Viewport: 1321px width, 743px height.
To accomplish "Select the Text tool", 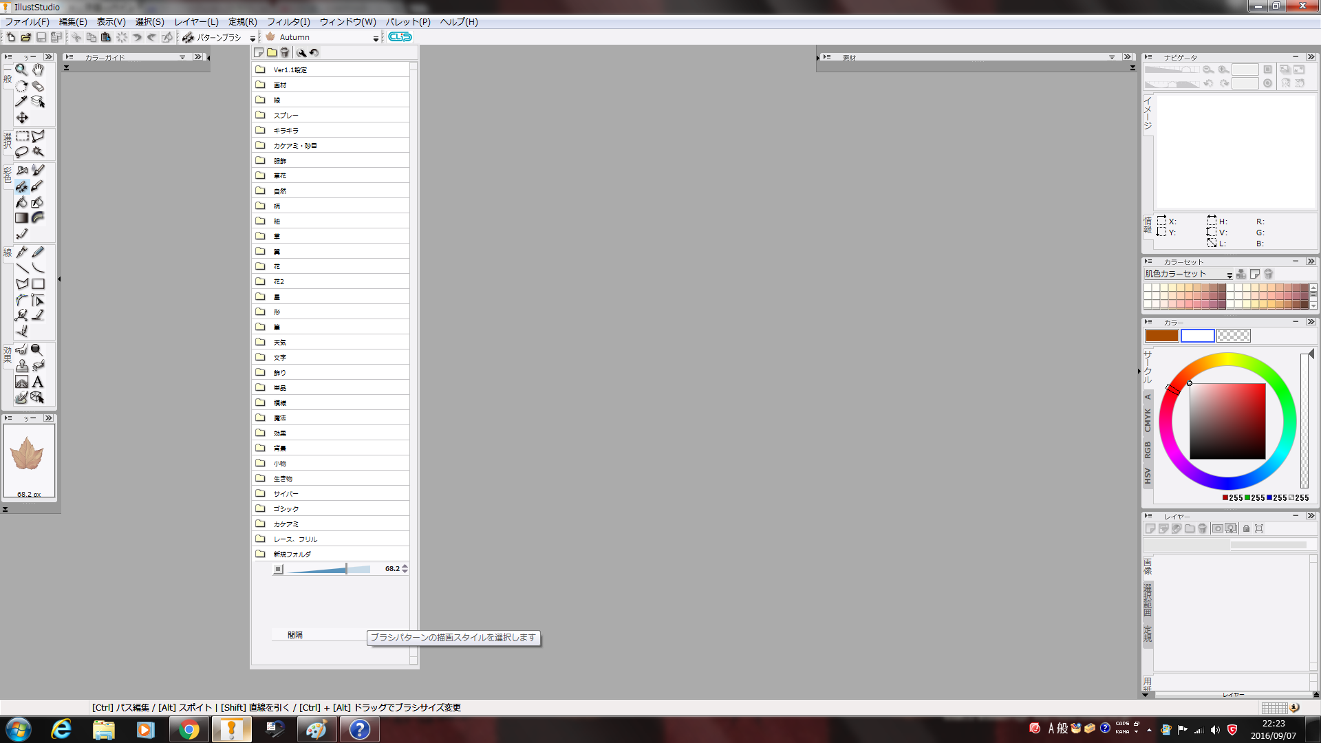I will pos(39,383).
